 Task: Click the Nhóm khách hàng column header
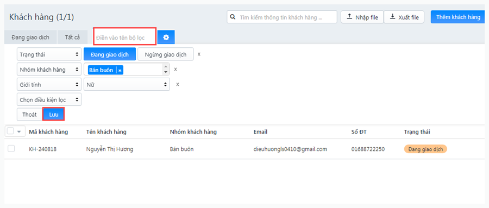click(x=193, y=132)
